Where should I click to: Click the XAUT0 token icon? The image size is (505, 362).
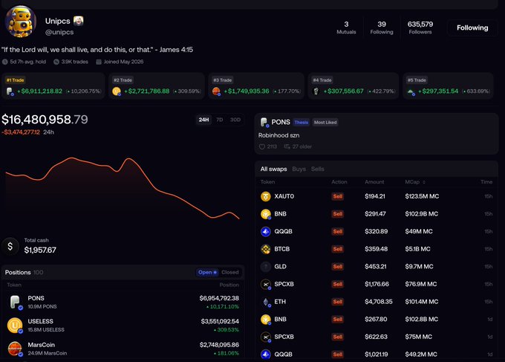pos(266,196)
